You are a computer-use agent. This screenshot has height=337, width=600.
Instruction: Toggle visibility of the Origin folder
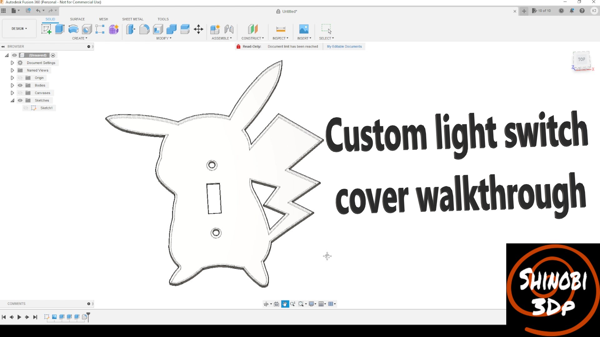point(20,78)
